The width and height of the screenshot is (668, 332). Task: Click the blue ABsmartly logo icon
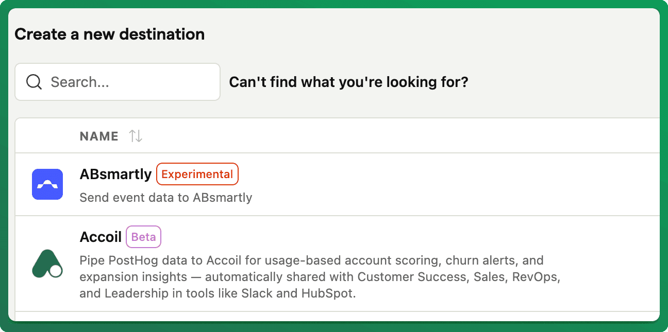click(47, 184)
